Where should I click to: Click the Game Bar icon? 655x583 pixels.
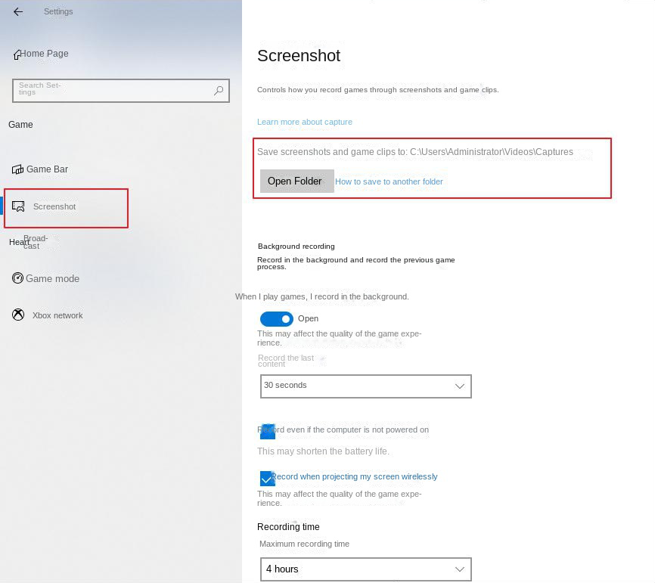[17, 169]
